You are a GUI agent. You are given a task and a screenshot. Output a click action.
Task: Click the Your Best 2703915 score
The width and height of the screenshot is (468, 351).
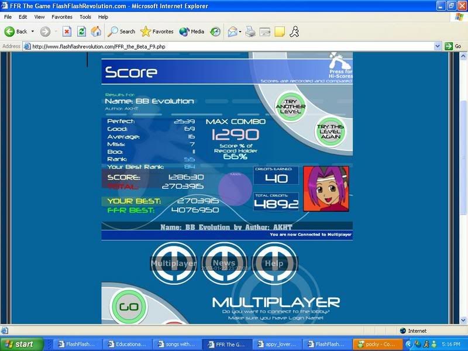coord(198,201)
